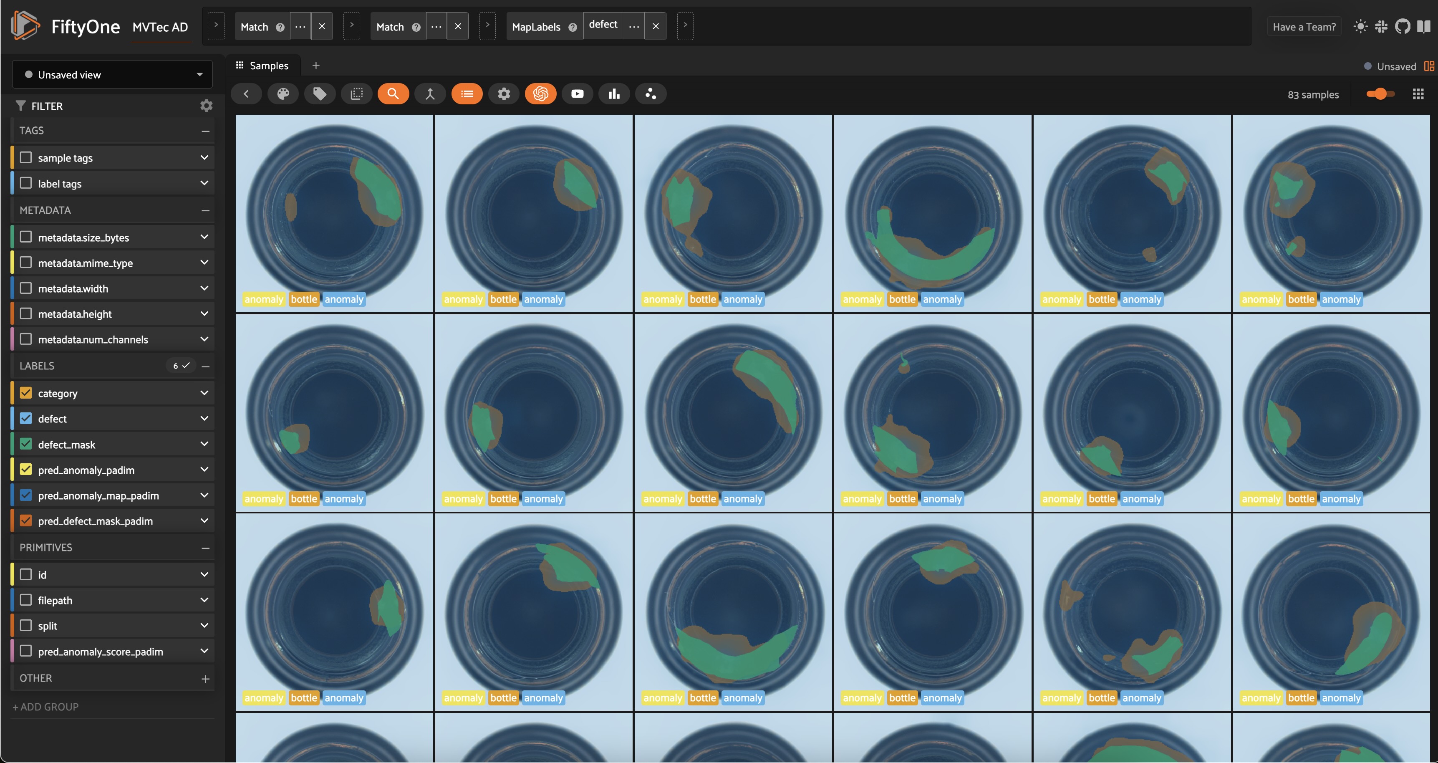Open the Unsaved view dropdown
Viewport: 1438px width, 763px height.
[112, 74]
